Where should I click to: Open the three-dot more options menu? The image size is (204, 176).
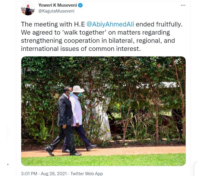click(x=183, y=5)
